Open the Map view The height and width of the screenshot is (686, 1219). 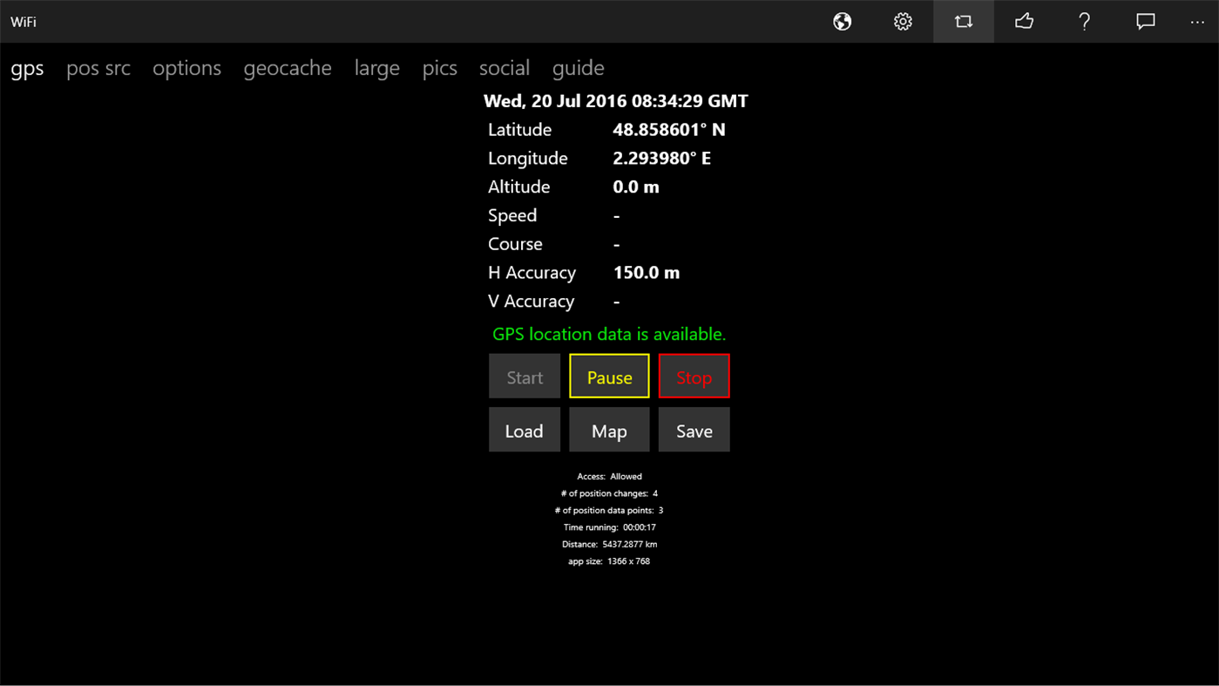point(609,430)
